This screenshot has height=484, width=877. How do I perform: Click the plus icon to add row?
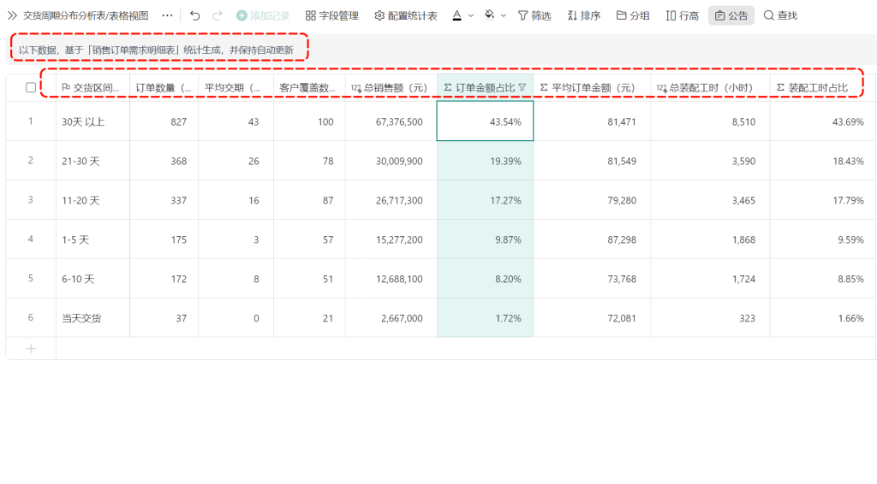tap(31, 348)
